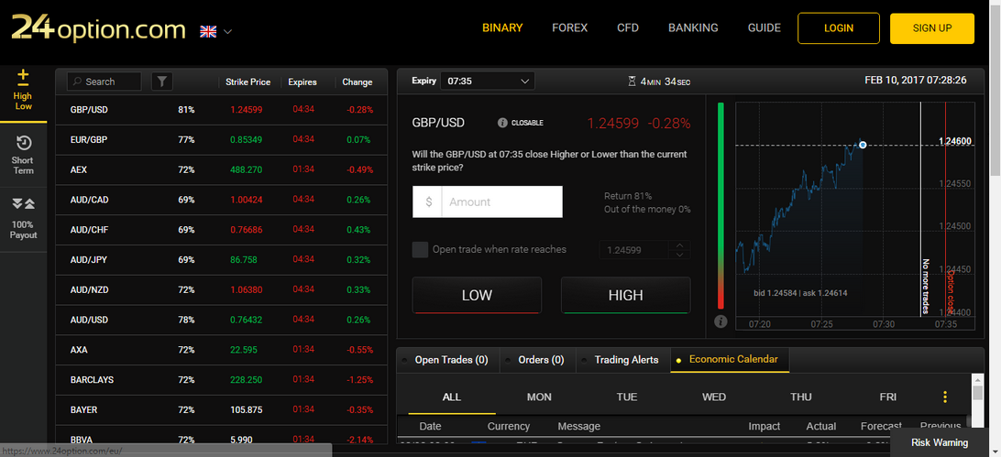Viewport: 1001px width, 457px height.
Task: Click the green-red trader sentiment bar
Action: 720,206
